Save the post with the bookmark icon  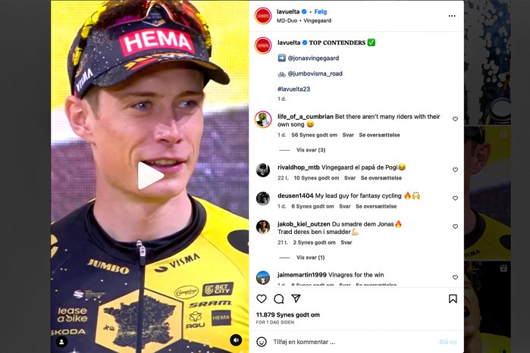[453, 299]
